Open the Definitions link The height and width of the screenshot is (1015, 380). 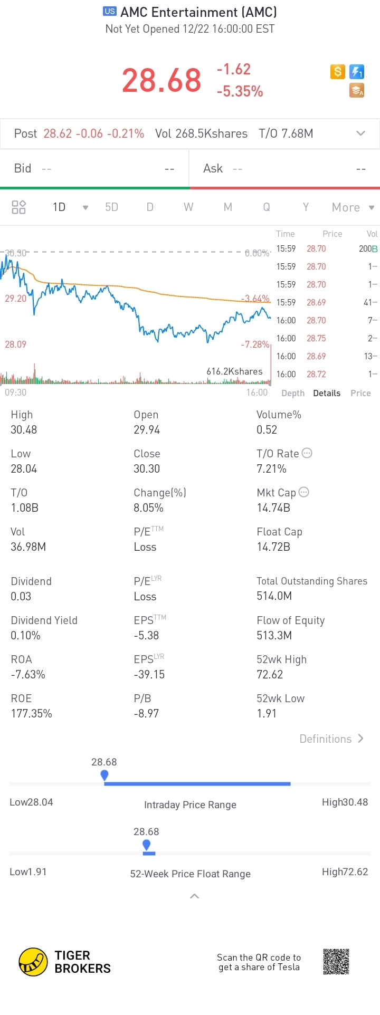click(331, 739)
